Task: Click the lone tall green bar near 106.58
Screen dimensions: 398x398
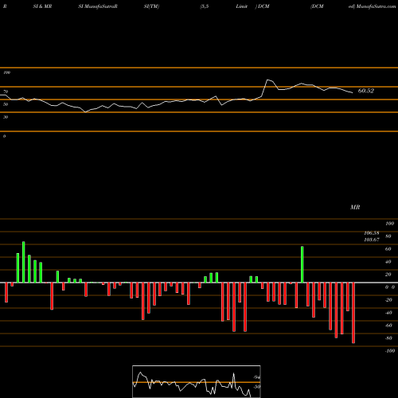Action: tap(302, 264)
